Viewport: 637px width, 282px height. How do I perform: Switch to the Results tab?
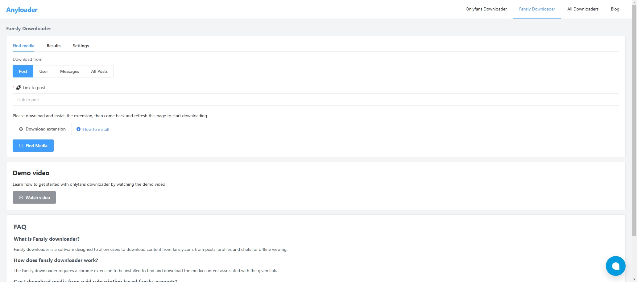(54, 46)
